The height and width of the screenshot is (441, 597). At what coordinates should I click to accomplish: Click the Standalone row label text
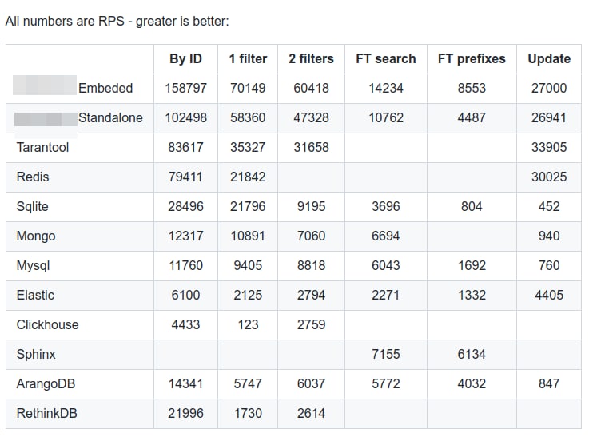[x=110, y=117]
